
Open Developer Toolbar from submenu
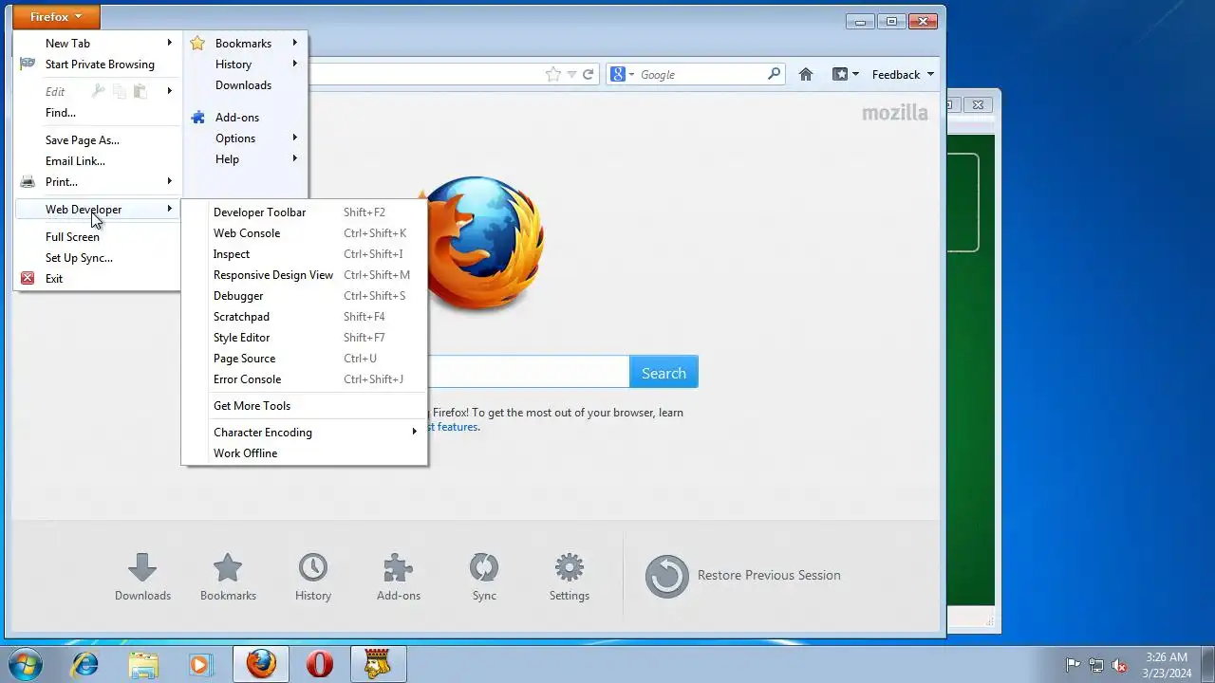tap(304, 212)
